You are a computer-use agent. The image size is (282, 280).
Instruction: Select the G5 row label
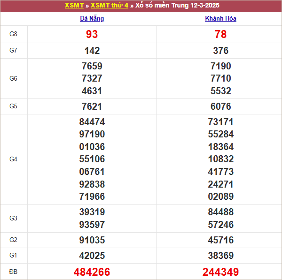[13, 106]
